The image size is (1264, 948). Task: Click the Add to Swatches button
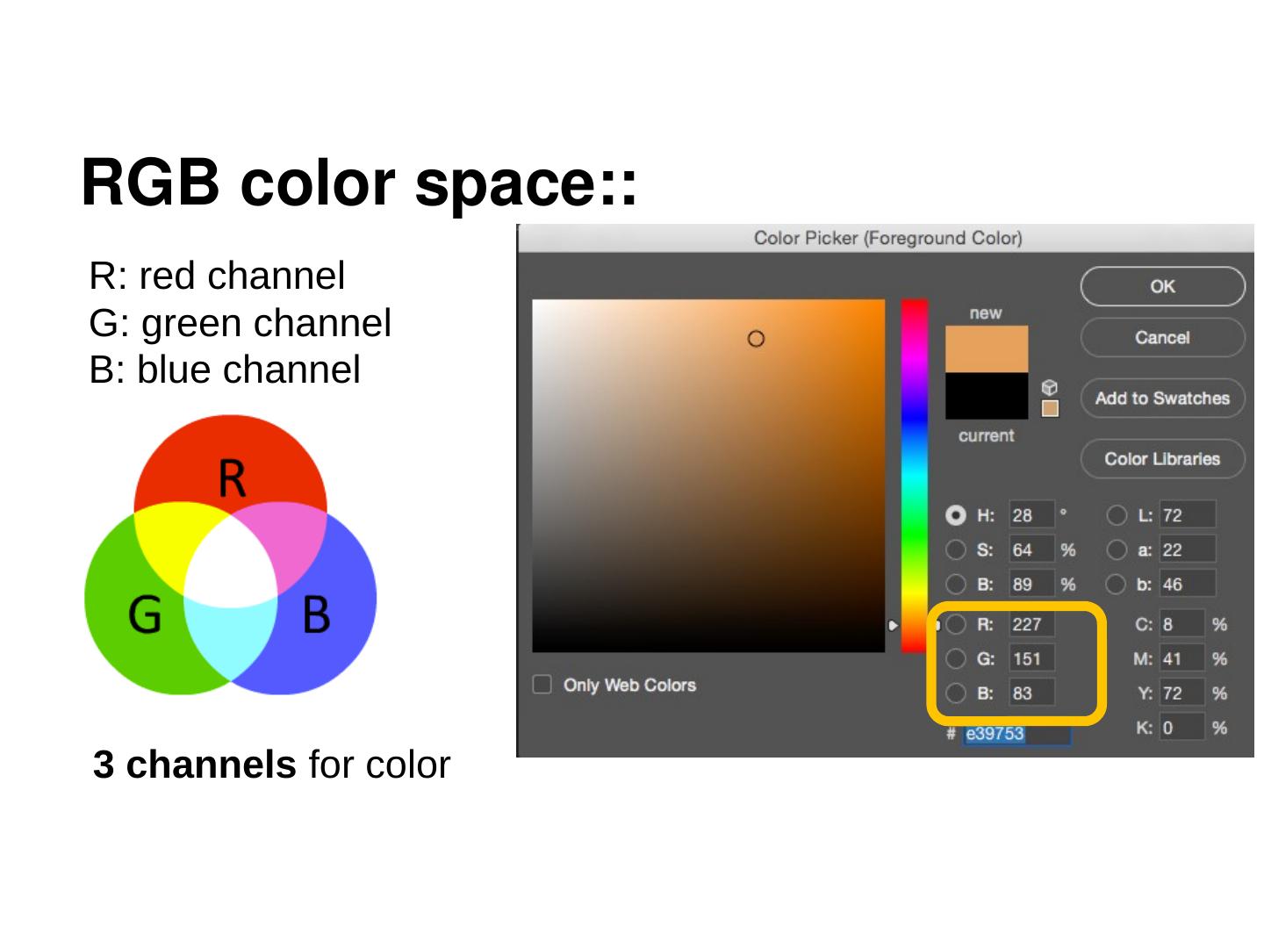[x=1162, y=399]
